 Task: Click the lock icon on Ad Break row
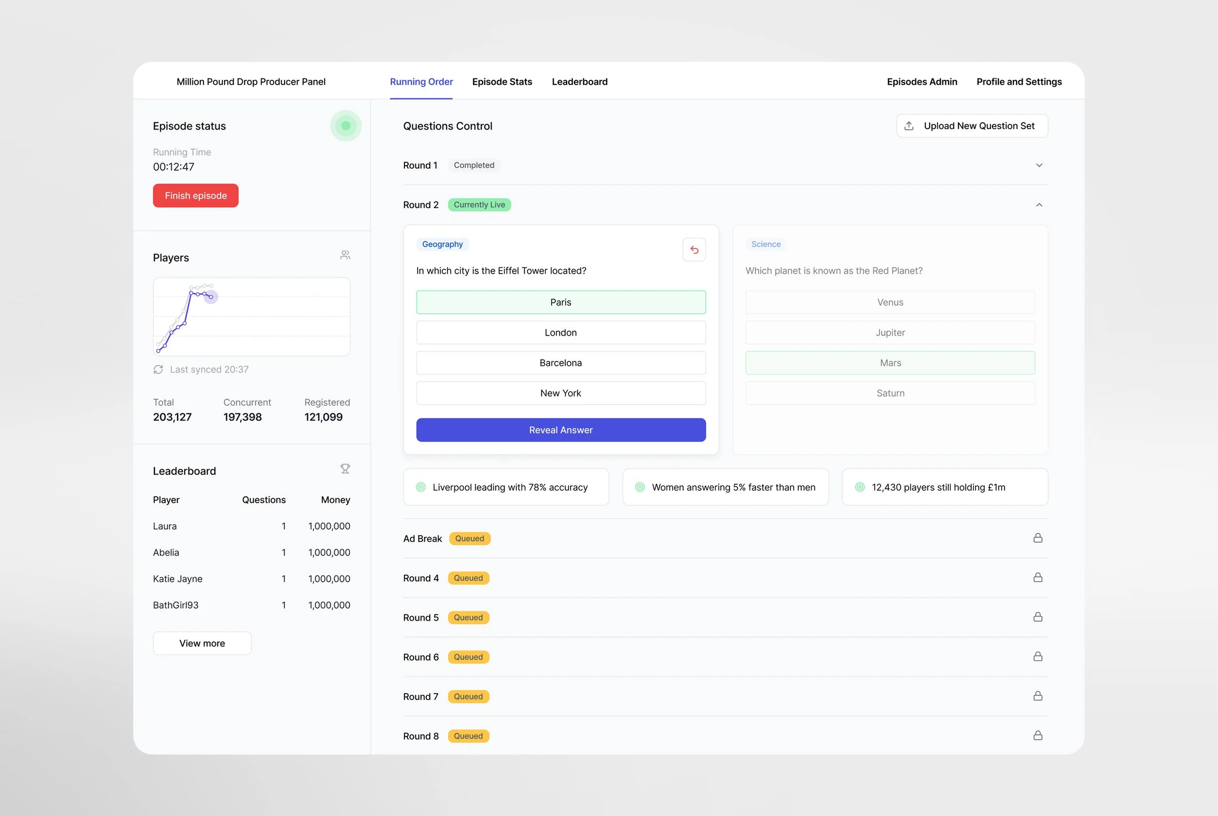(1037, 538)
